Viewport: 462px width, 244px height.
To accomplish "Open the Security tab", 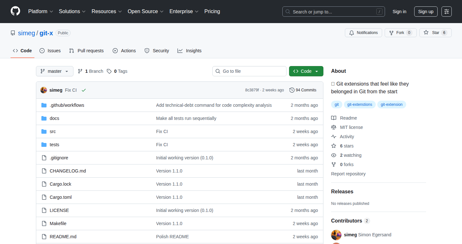I will coord(157,51).
